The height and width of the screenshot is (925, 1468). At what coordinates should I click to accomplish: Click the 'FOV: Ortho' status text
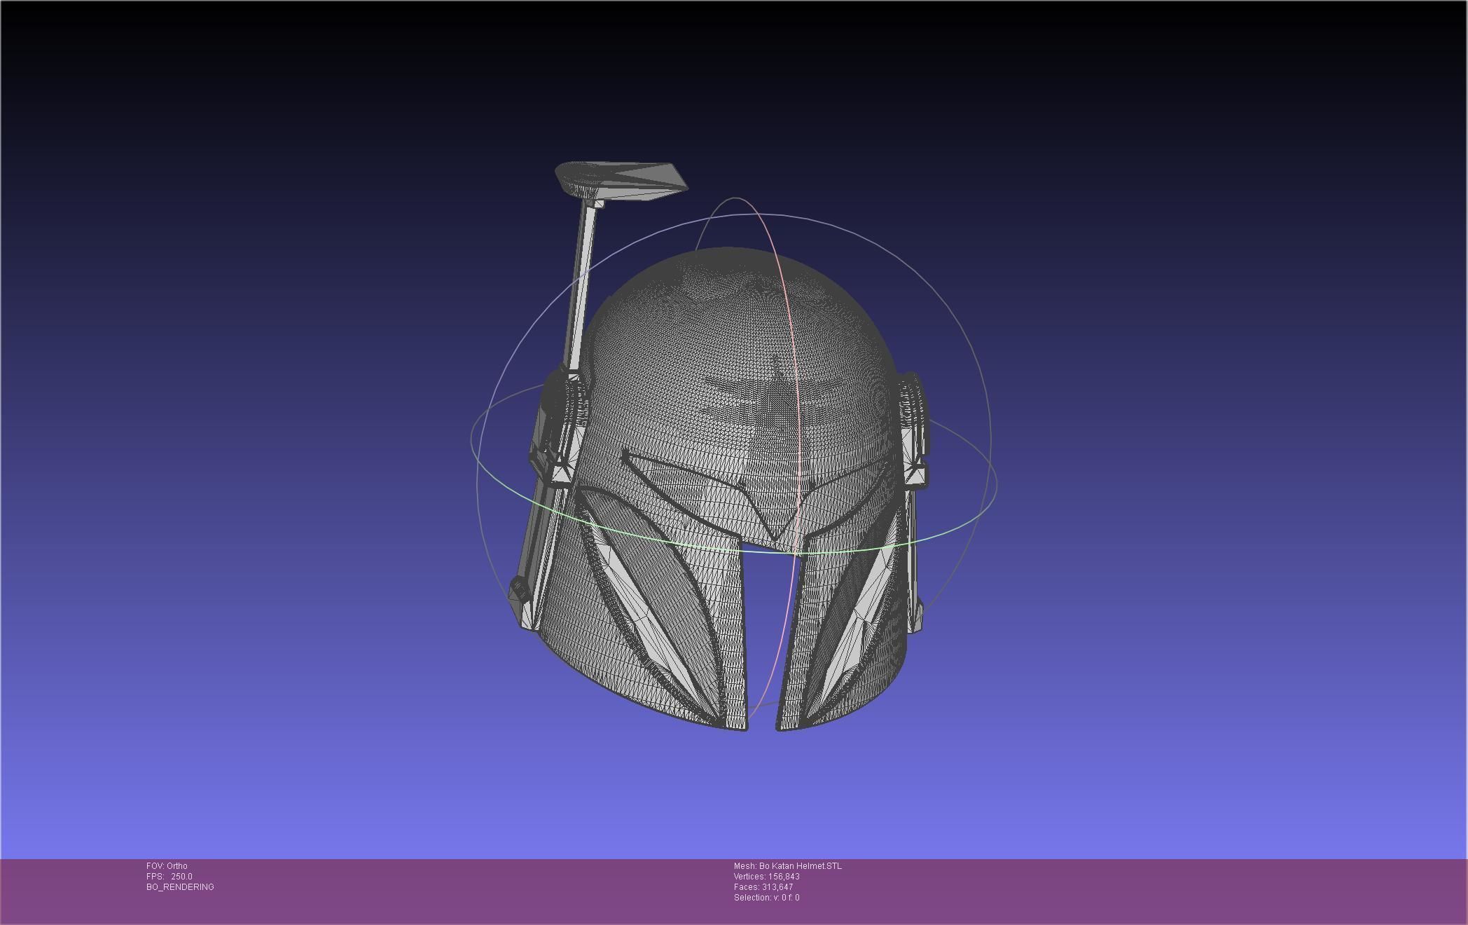[167, 866]
